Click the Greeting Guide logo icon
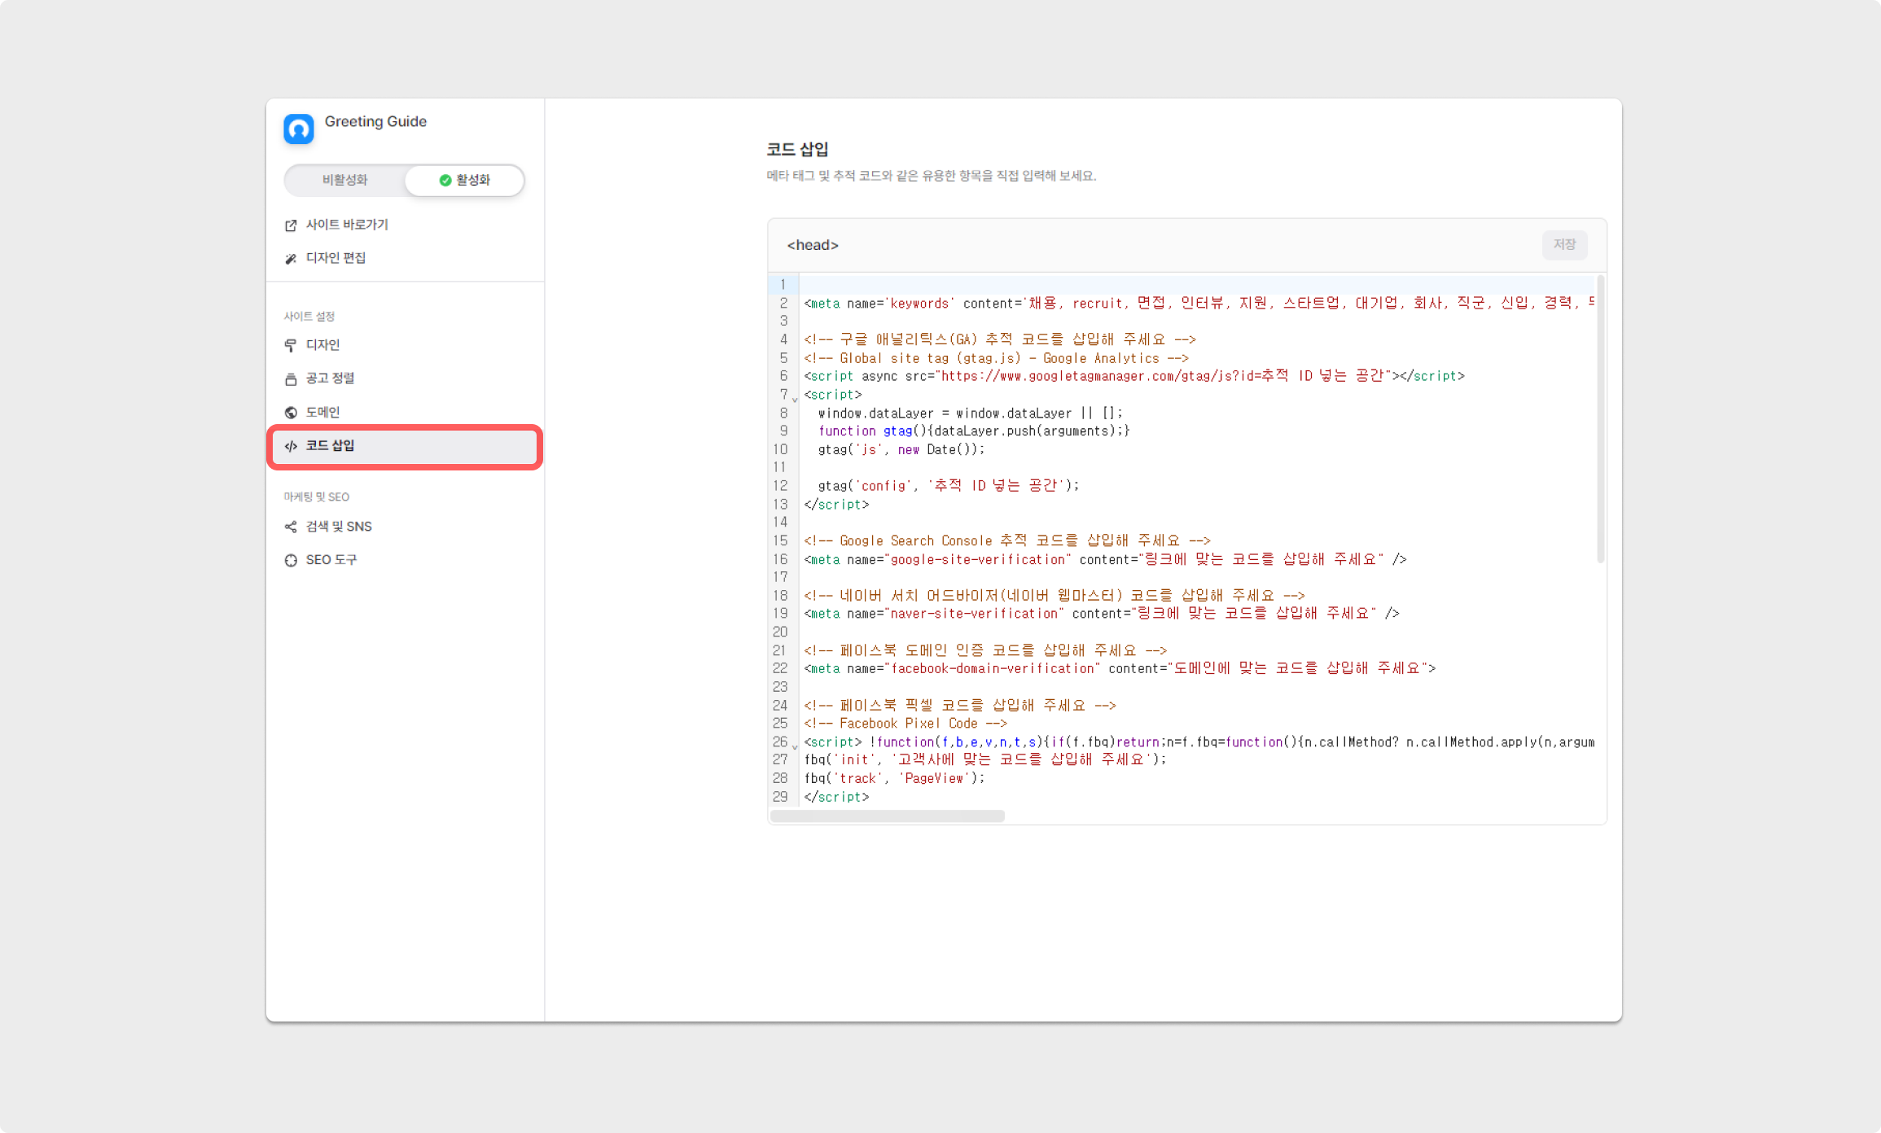This screenshot has width=1881, height=1133. (x=298, y=129)
